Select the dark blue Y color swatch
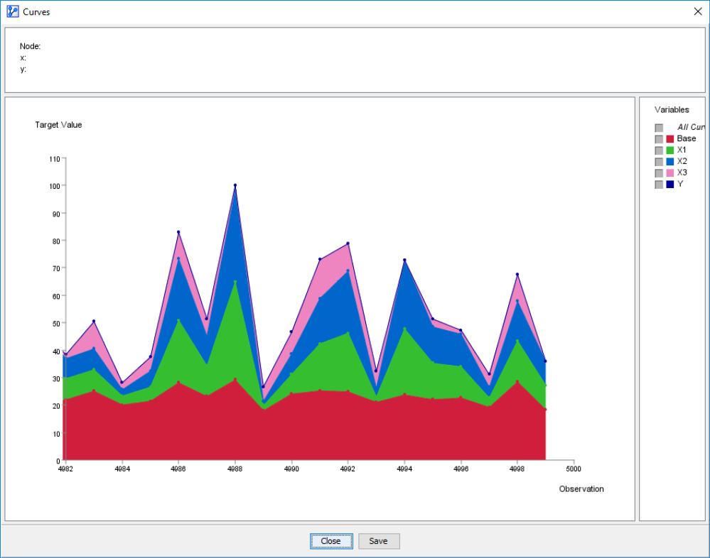The height and width of the screenshot is (558, 710). pos(669,185)
